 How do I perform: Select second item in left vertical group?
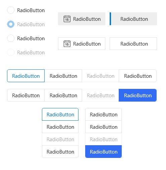[60, 127]
